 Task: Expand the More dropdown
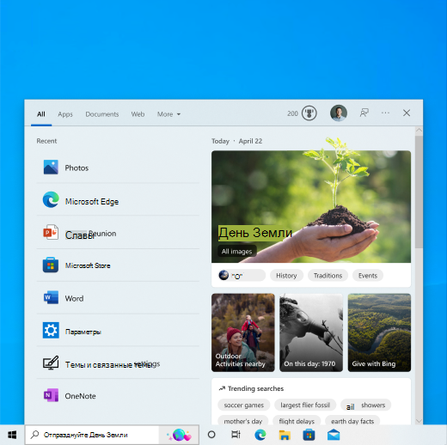click(x=168, y=114)
